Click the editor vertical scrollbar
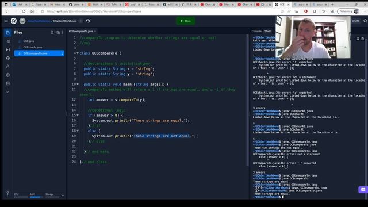 coord(247,101)
